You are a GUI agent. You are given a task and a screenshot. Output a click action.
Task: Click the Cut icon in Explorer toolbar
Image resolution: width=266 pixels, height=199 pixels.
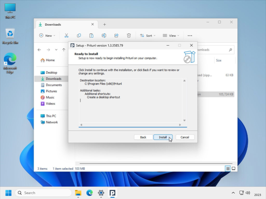coord(66,35)
